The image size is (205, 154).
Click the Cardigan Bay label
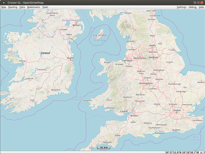101,86
